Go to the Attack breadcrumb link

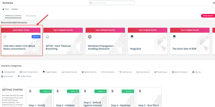7,9
